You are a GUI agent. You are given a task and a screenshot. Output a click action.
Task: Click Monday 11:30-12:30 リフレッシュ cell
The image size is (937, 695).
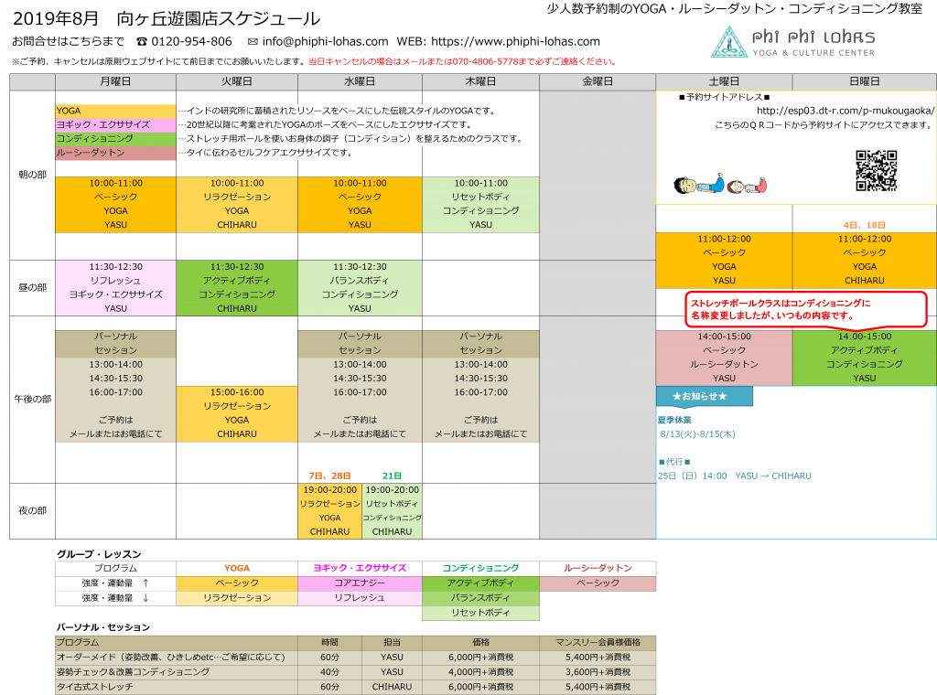[115, 288]
